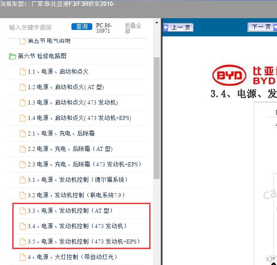277x265 pixels.
Task: Click 折叠全部 to collapse all
Action: pyautogui.click(x=133, y=28)
